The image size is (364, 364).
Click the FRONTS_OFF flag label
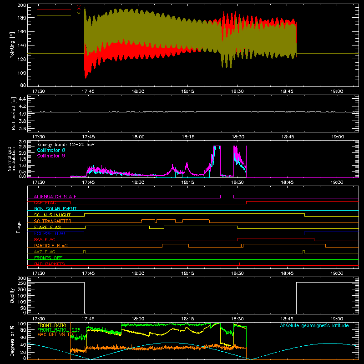[x=48, y=258]
